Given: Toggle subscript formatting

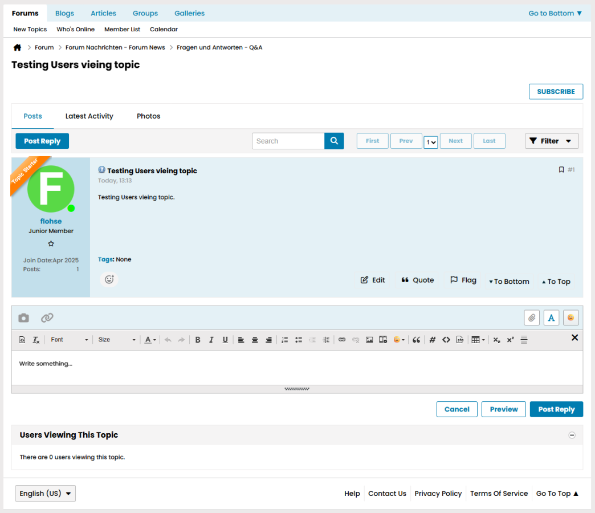Looking at the screenshot, I should (x=497, y=340).
